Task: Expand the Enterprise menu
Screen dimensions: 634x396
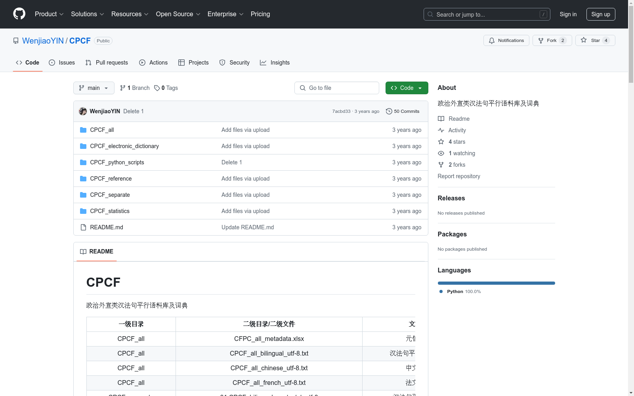Action: point(225,14)
